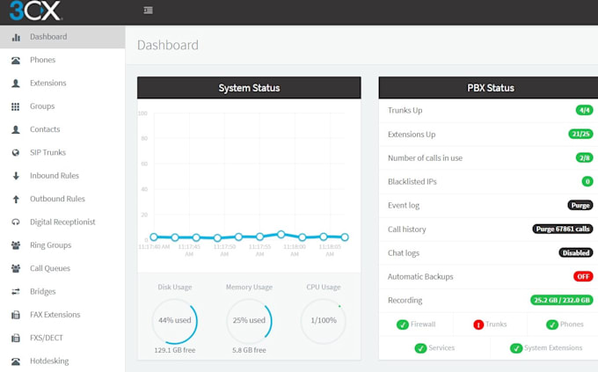Click the FAX Extensions fax icon

pyautogui.click(x=16, y=315)
